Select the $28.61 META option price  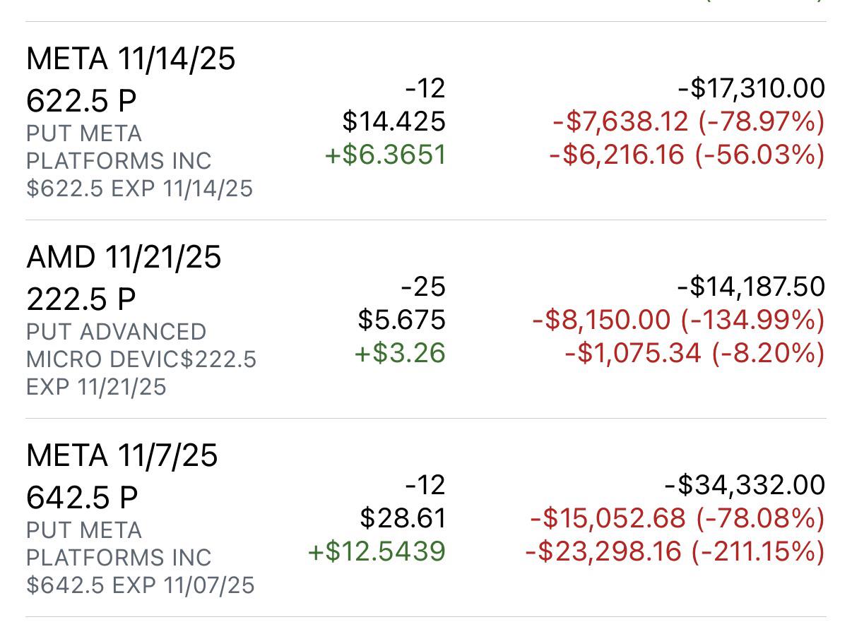click(403, 518)
